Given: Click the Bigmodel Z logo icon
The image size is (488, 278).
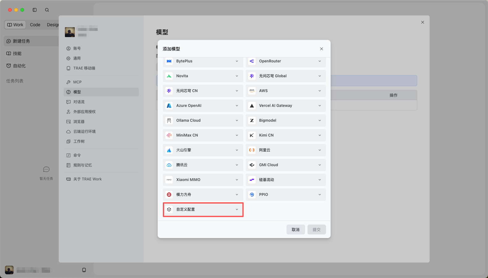Looking at the screenshot, I should [x=252, y=120].
